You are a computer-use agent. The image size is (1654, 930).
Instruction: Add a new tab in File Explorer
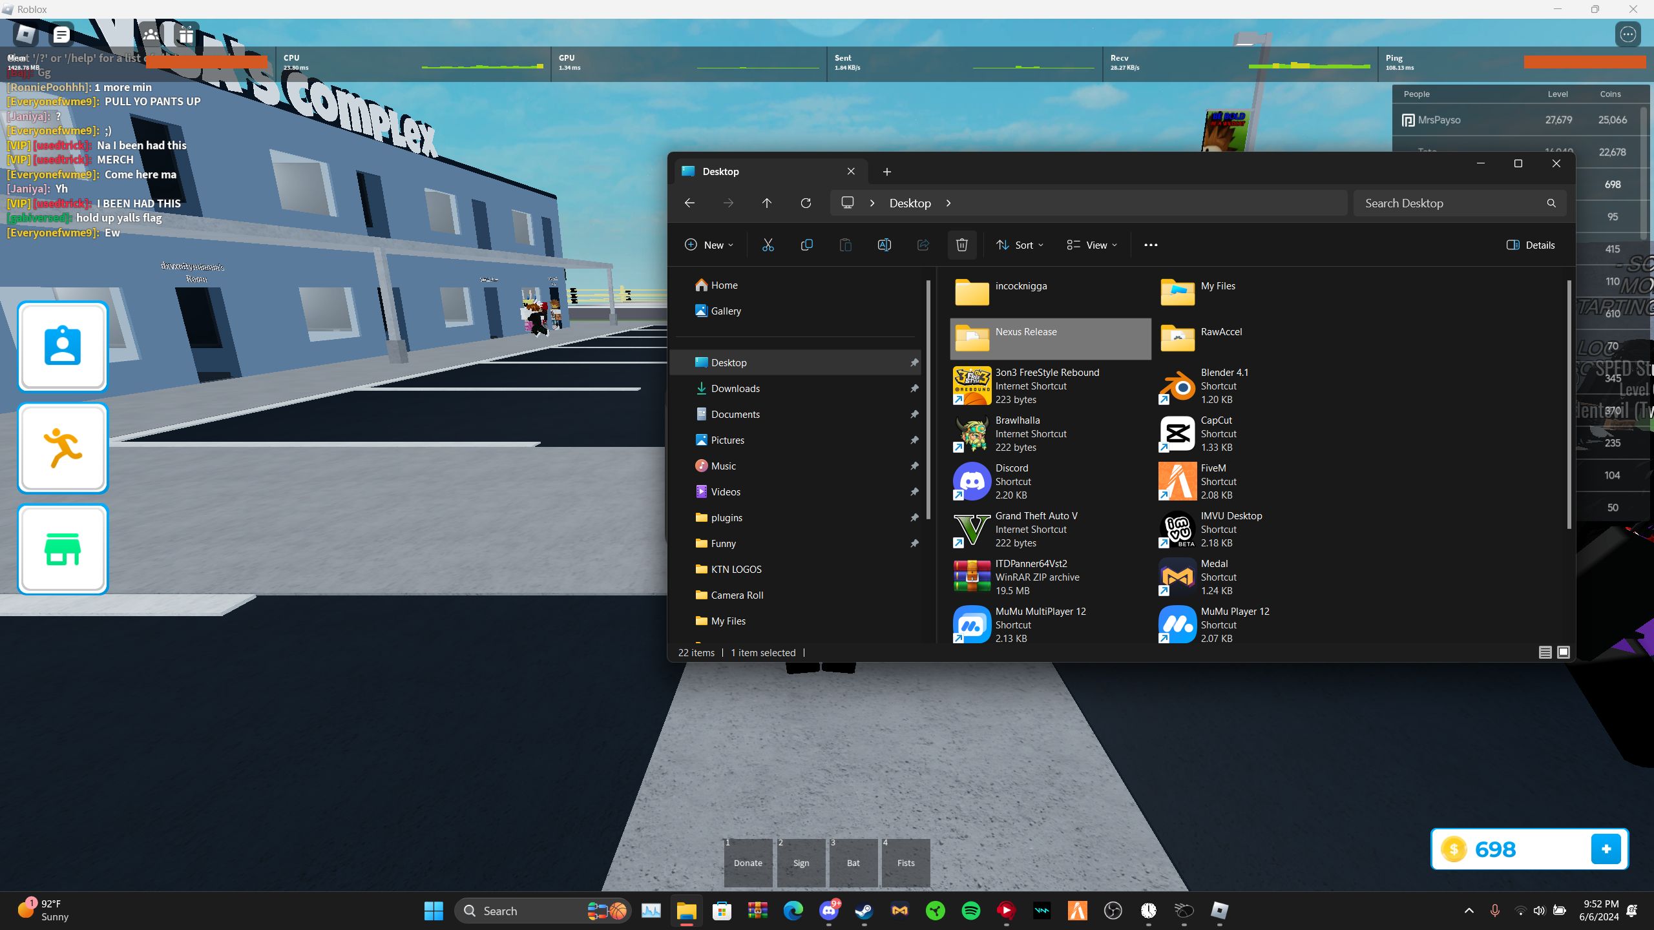886,171
